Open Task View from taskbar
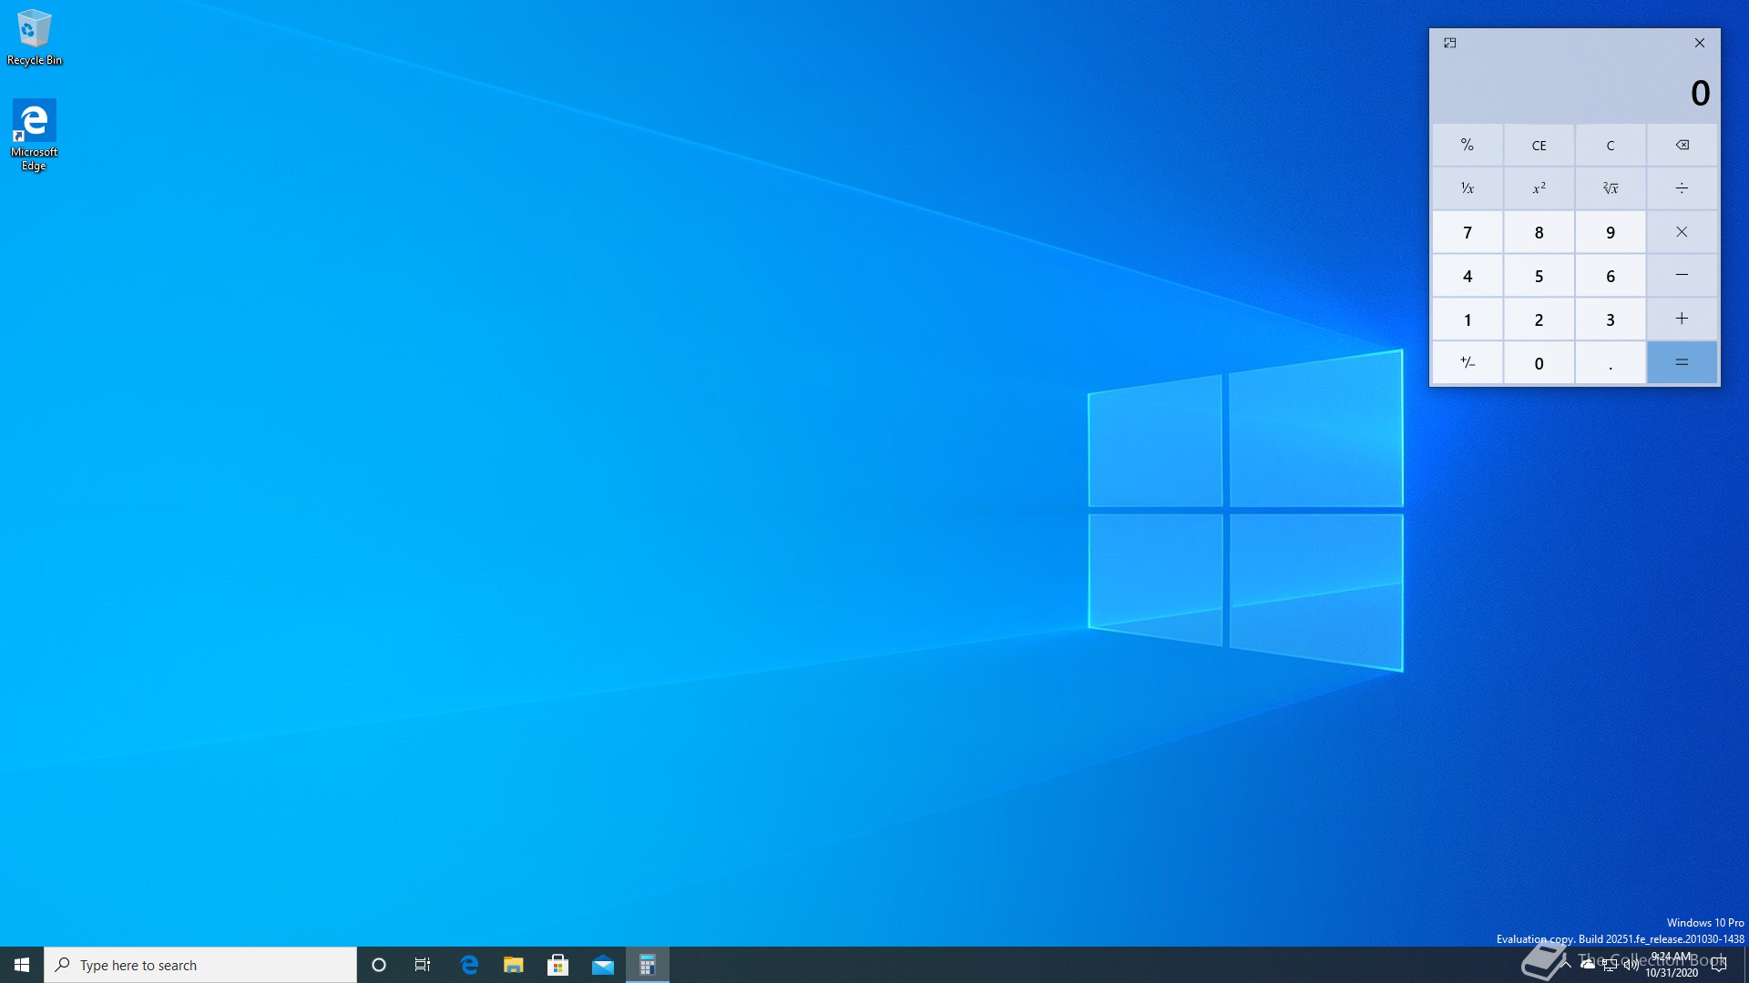Image resolution: width=1749 pixels, height=983 pixels. (x=422, y=965)
